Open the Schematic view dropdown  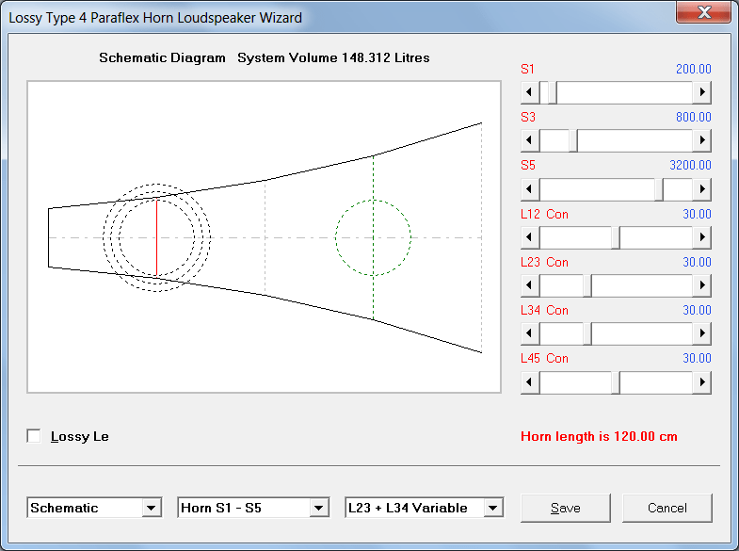coord(94,508)
